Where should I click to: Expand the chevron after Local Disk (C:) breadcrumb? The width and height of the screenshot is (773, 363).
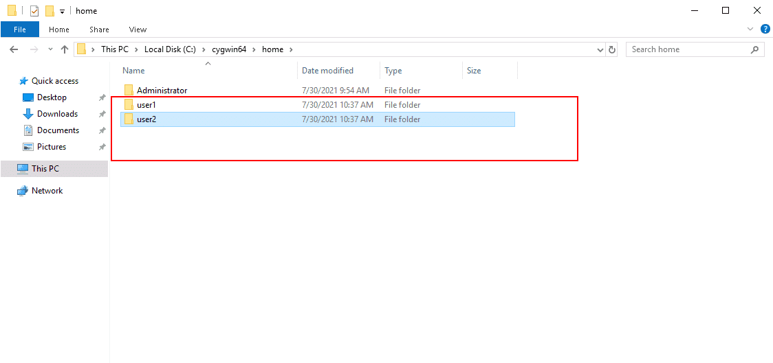coord(203,49)
